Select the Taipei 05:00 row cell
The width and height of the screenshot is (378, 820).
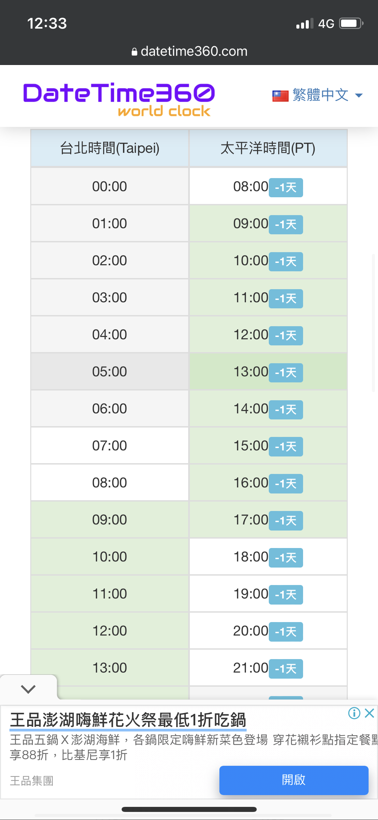110,372
